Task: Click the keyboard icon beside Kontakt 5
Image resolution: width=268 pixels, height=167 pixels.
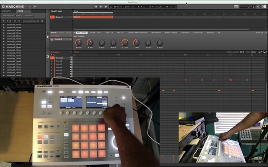Action: pos(52,39)
